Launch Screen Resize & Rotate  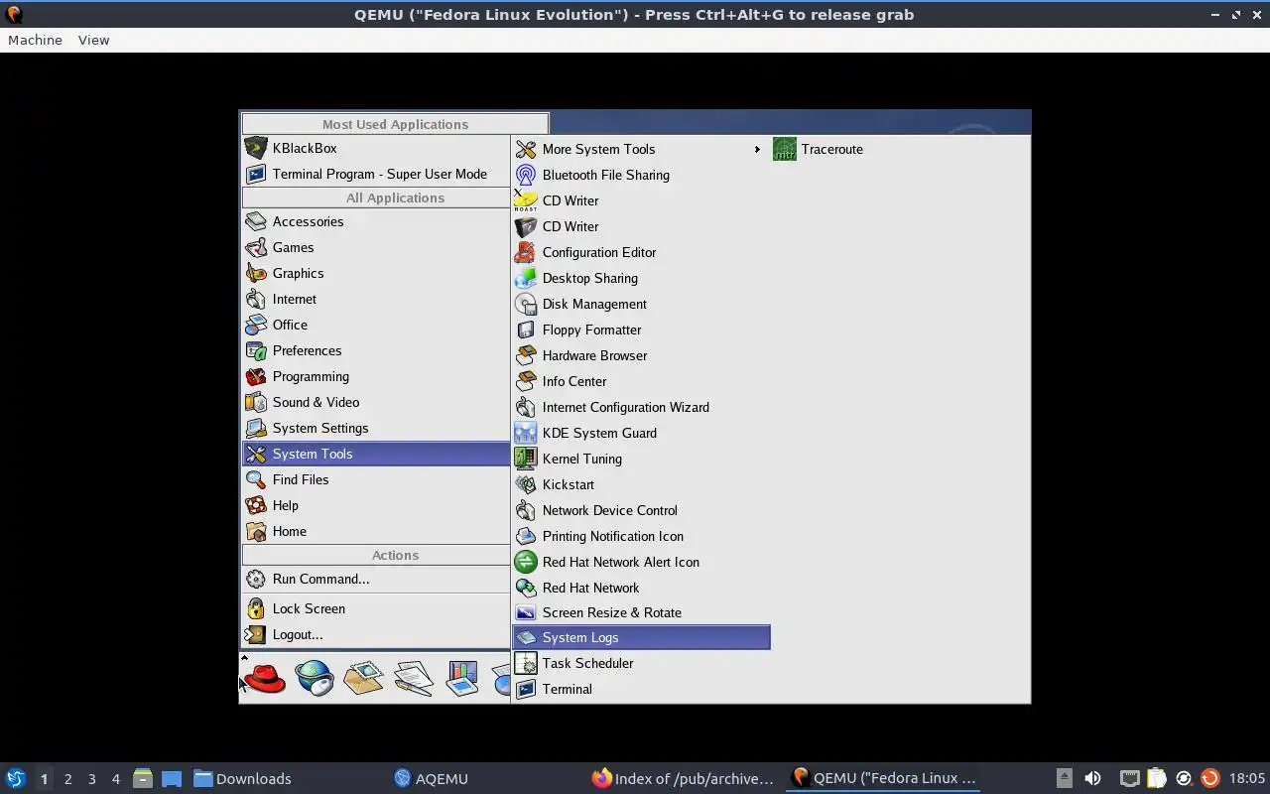tap(641, 612)
